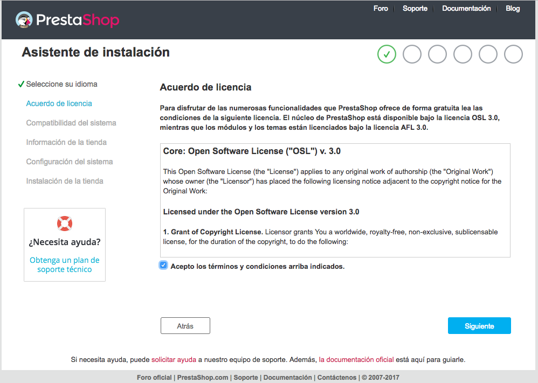Viewport: 538px width, 383px height.
Task: Uncheck the Acepto los términos checkbox
Action: tap(163, 265)
